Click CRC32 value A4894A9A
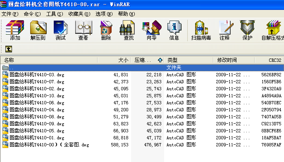This screenshot has height=162, width=284. coord(271,96)
